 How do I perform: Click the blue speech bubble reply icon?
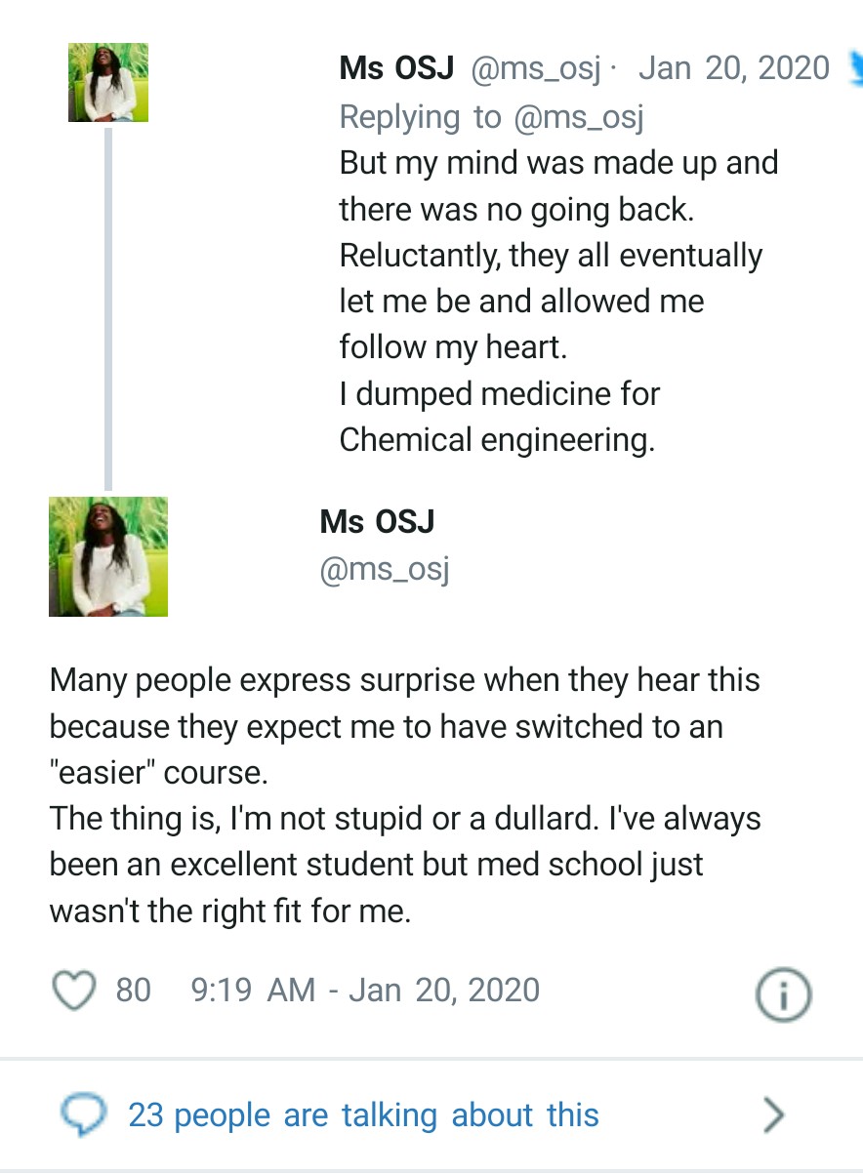pos(82,1115)
